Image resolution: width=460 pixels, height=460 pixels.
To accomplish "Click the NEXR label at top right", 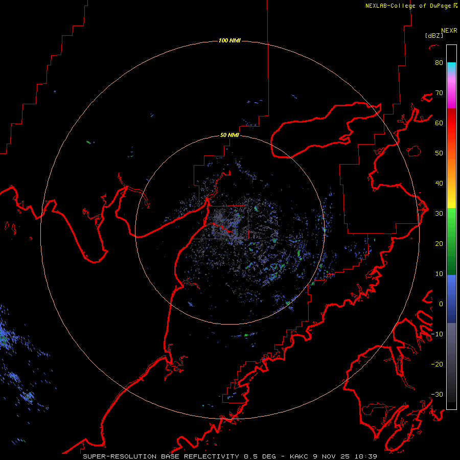I will 449,30.
